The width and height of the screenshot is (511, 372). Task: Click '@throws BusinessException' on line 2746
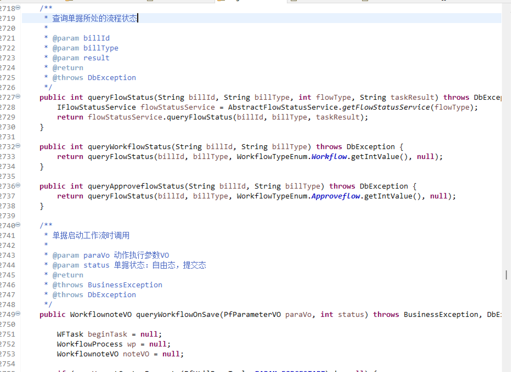(107, 285)
